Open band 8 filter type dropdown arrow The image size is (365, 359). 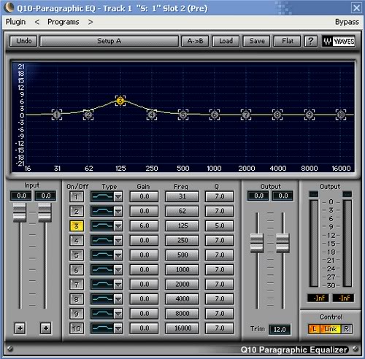[x=118, y=299]
